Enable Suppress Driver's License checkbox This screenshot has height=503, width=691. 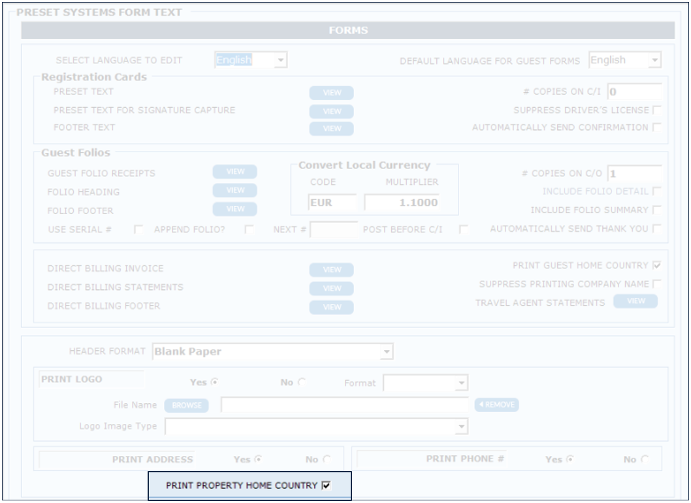[x=656, y=109]
